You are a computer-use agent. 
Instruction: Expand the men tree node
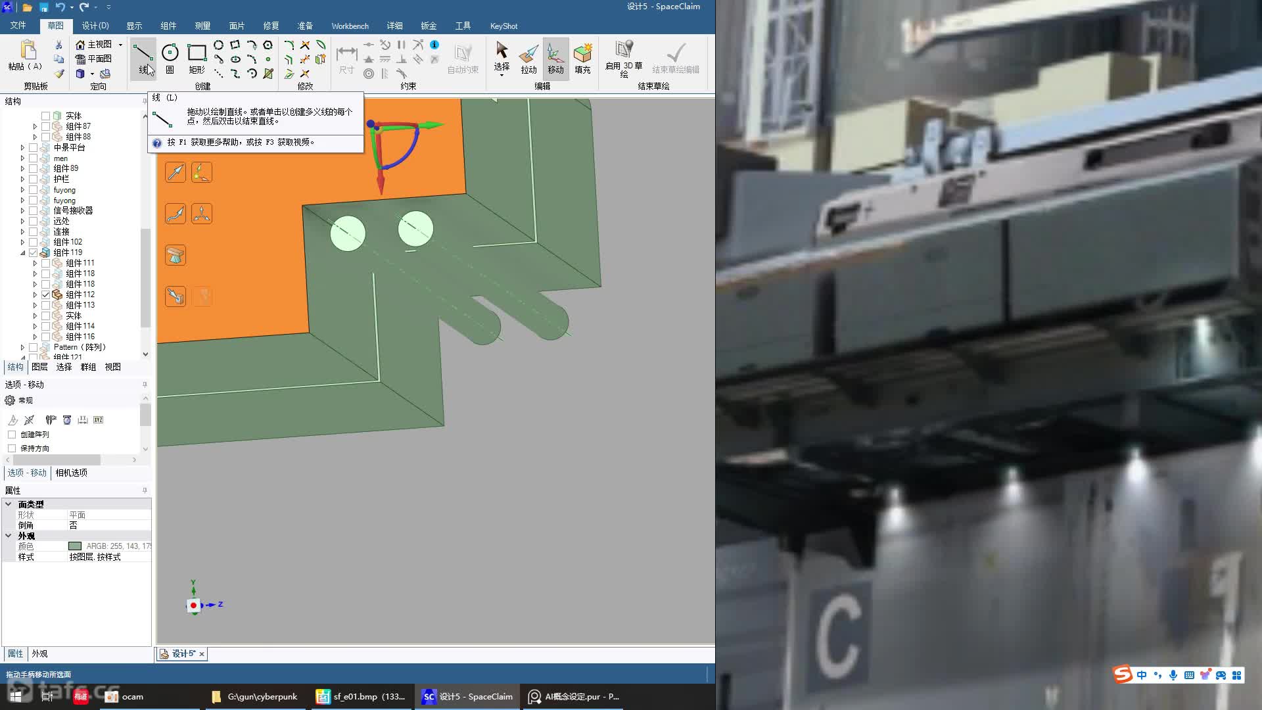coord(22,158)
